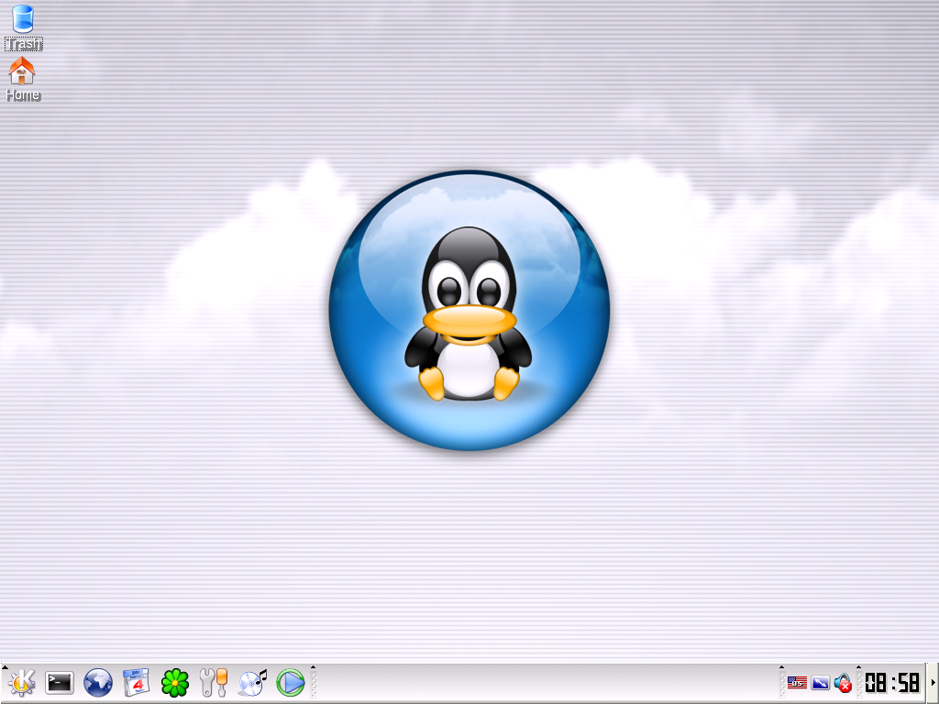Open the KDE K menu launcher
The width and height of the screenshot is (939, 704).
pos(21,682)
